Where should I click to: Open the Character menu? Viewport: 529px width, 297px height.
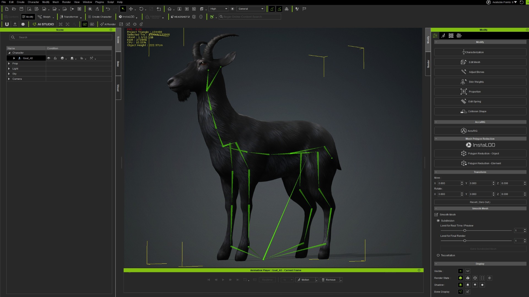click(33, 2)
